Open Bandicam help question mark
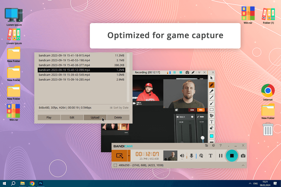 tap(220, 146)
